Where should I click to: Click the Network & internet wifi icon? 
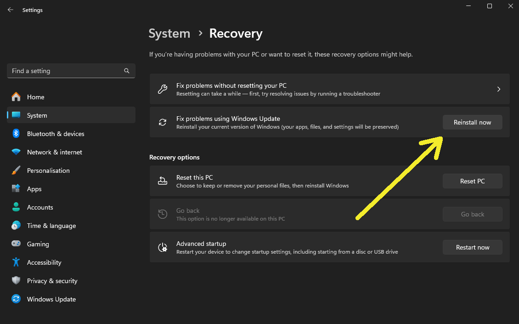[16, 152]
